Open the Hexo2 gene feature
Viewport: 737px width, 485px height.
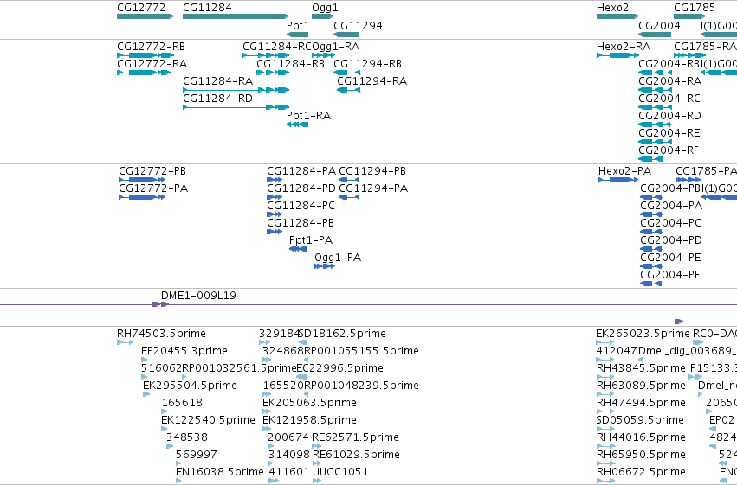(617, 16)
